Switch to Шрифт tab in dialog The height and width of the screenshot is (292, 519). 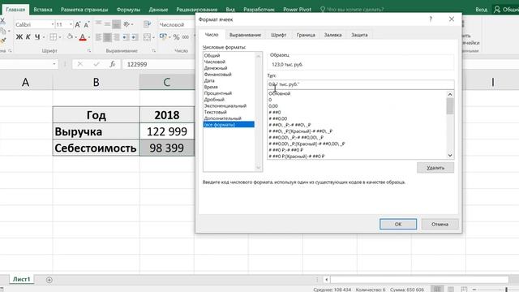click(x=278, y=35)
